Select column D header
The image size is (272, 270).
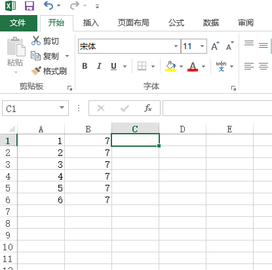tap(182, 129)
